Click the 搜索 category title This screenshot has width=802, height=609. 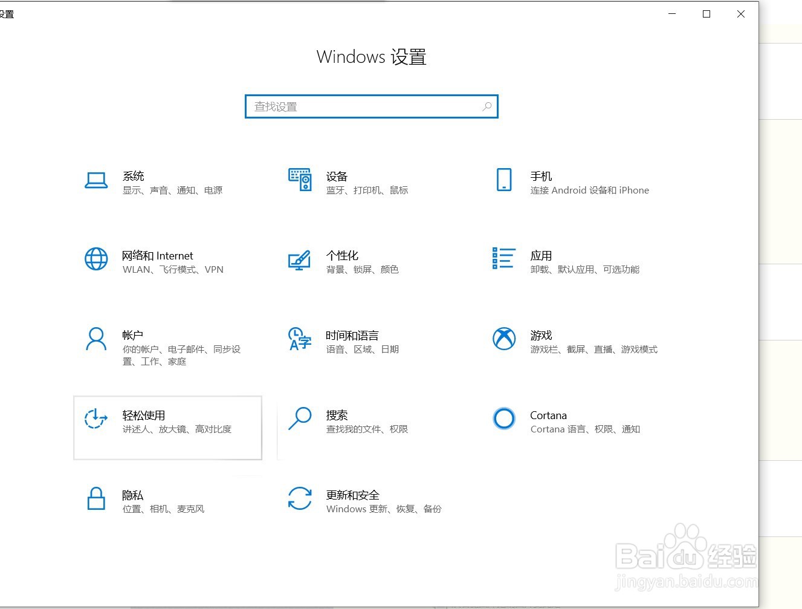(337, 415)
